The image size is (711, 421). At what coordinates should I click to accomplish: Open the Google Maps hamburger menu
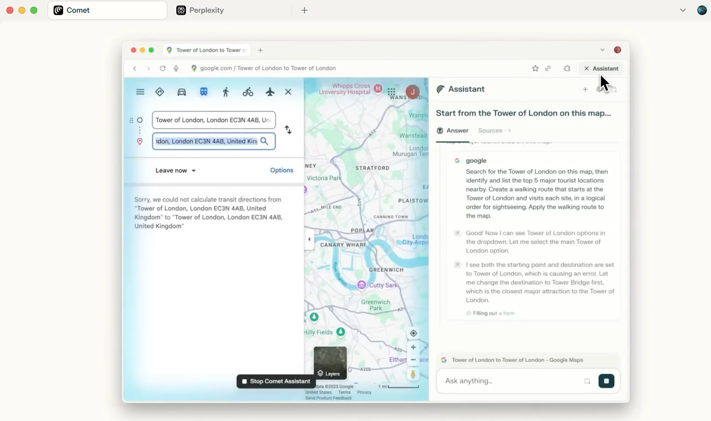click(x=140, y=92)
